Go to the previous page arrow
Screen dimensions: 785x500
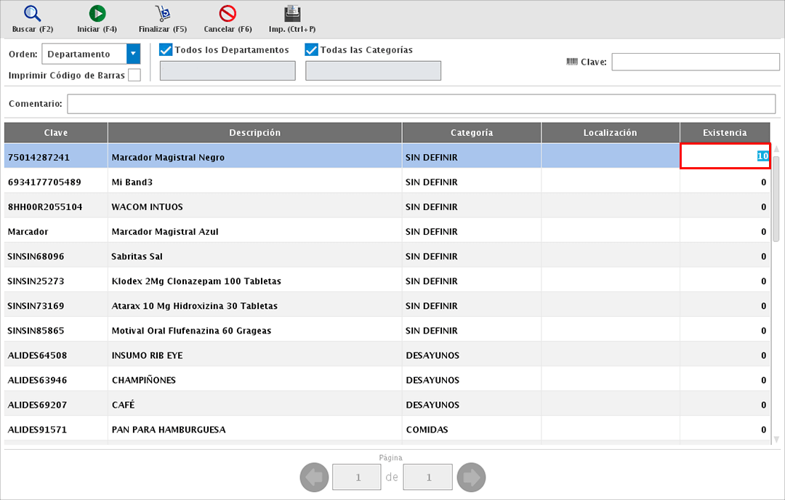(313, 477)
